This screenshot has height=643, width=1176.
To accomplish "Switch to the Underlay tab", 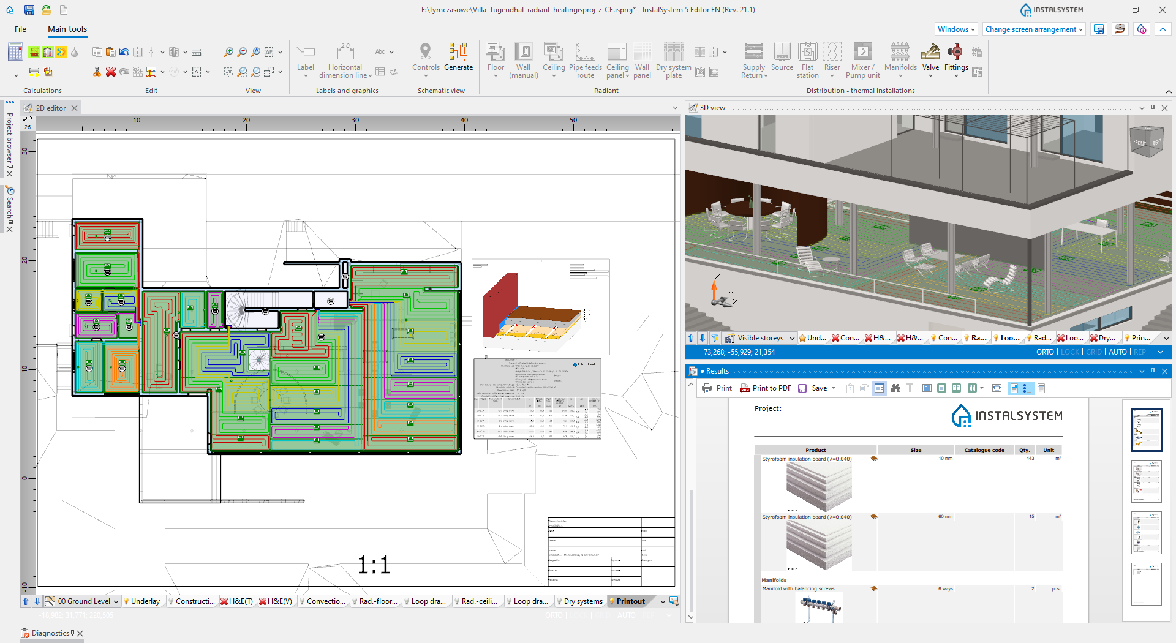I will point(145,601).
